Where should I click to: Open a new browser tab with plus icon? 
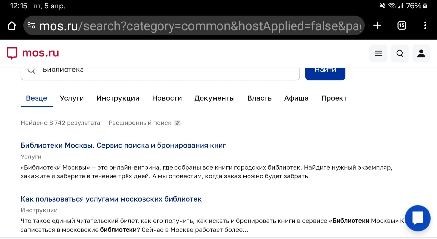point(377,25)
